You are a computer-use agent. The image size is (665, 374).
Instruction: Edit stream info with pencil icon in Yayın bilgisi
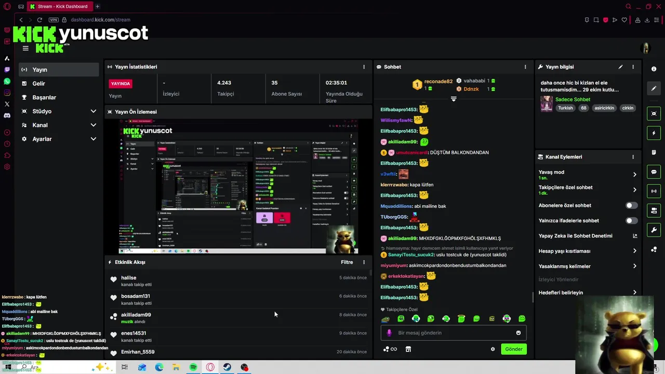coord(620,67)
